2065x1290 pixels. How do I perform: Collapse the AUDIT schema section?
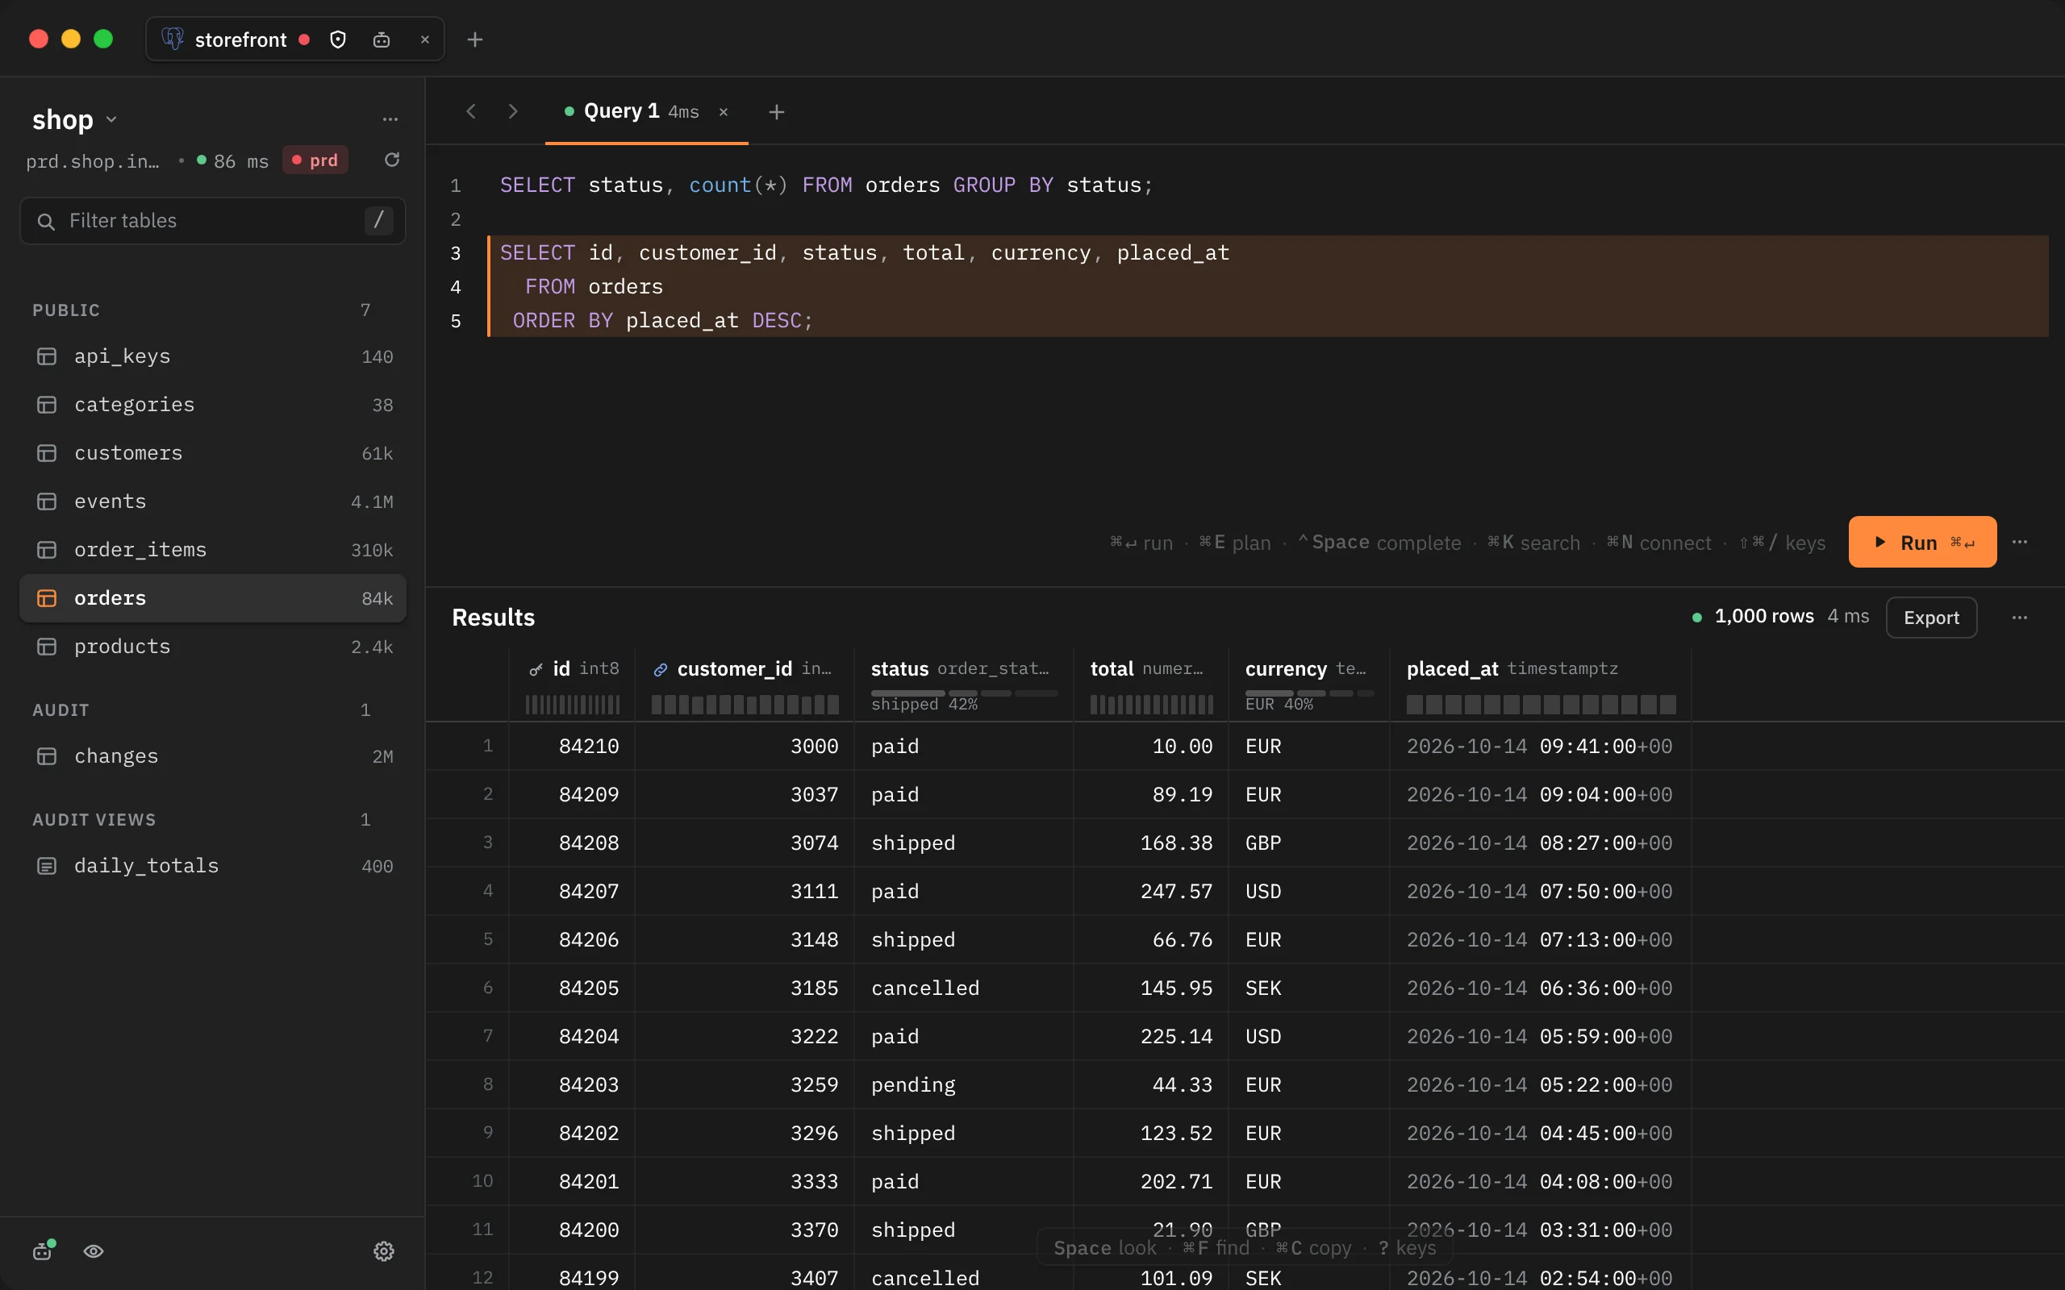click(x=60, y=709)
